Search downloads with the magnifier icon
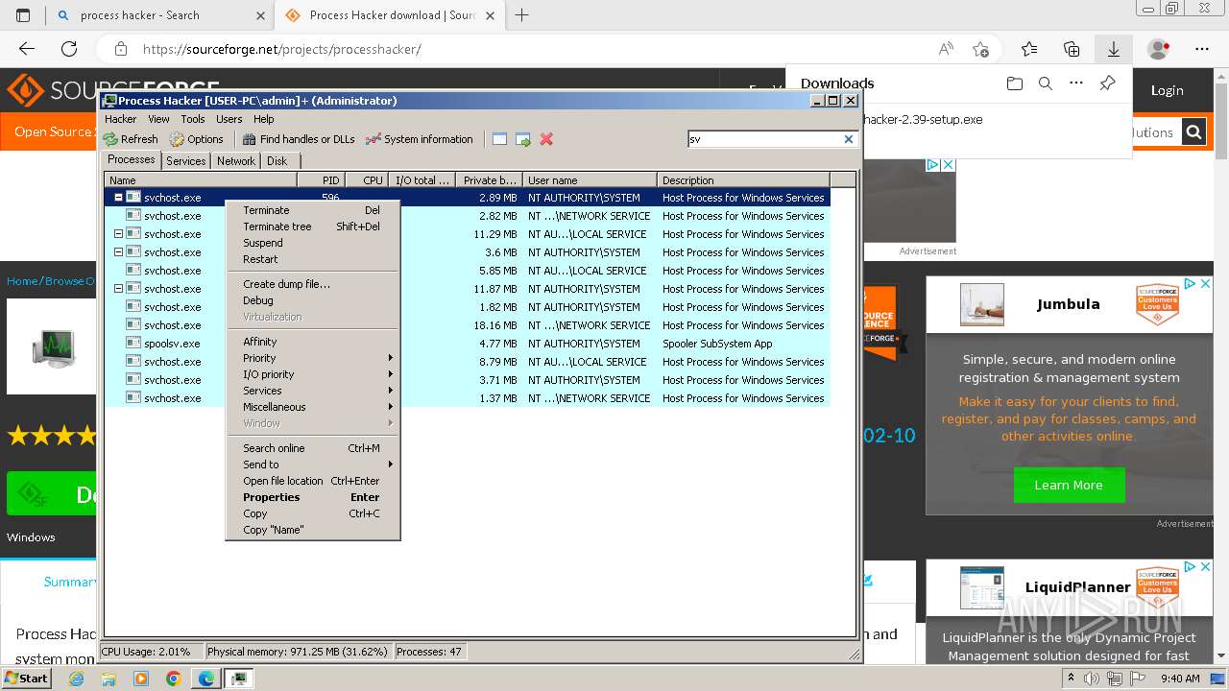This screenshot has height=691, width=1229. (x=1046, y=83)
